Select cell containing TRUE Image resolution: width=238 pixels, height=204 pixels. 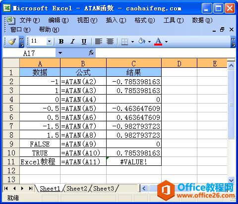point(40,153)
